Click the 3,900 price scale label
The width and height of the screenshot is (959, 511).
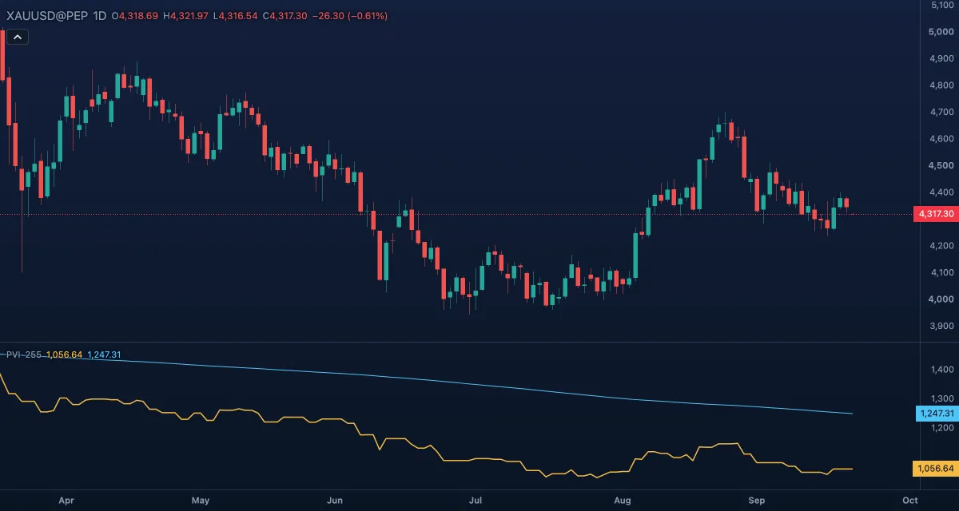pos(942,326)
